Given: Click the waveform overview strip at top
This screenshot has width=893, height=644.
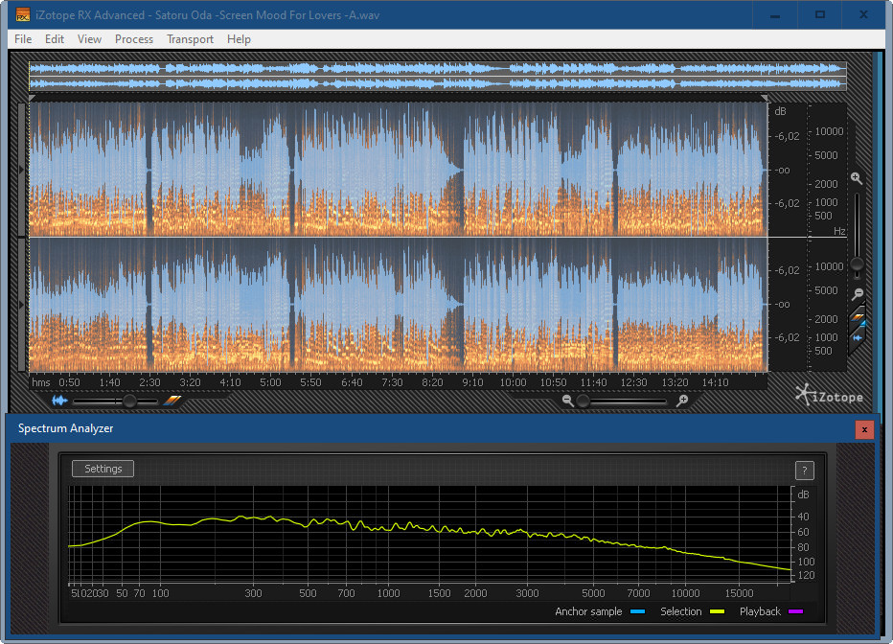Looking at the screenshot, I should [437, 77].
